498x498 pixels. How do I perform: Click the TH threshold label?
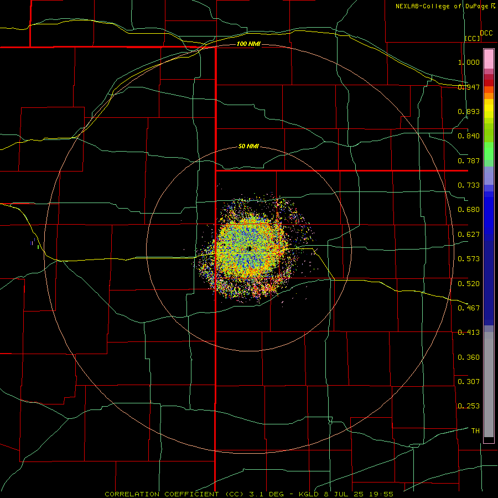pos(475,431)
